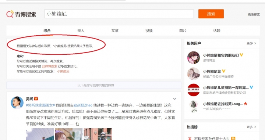Switch to the 话题 tab
Screen dimensions: 265x140
217,31
